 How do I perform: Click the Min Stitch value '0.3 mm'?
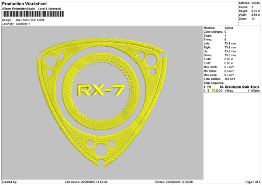229,71
